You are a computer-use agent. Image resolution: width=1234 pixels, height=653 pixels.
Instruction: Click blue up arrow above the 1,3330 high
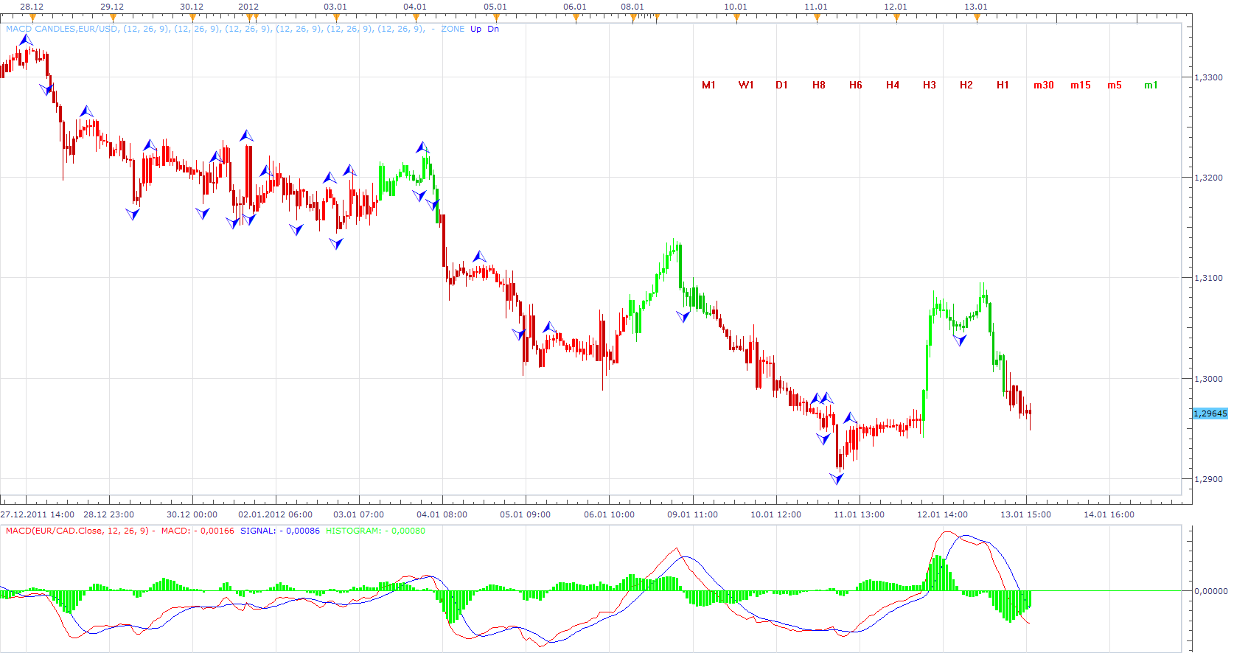26,40
